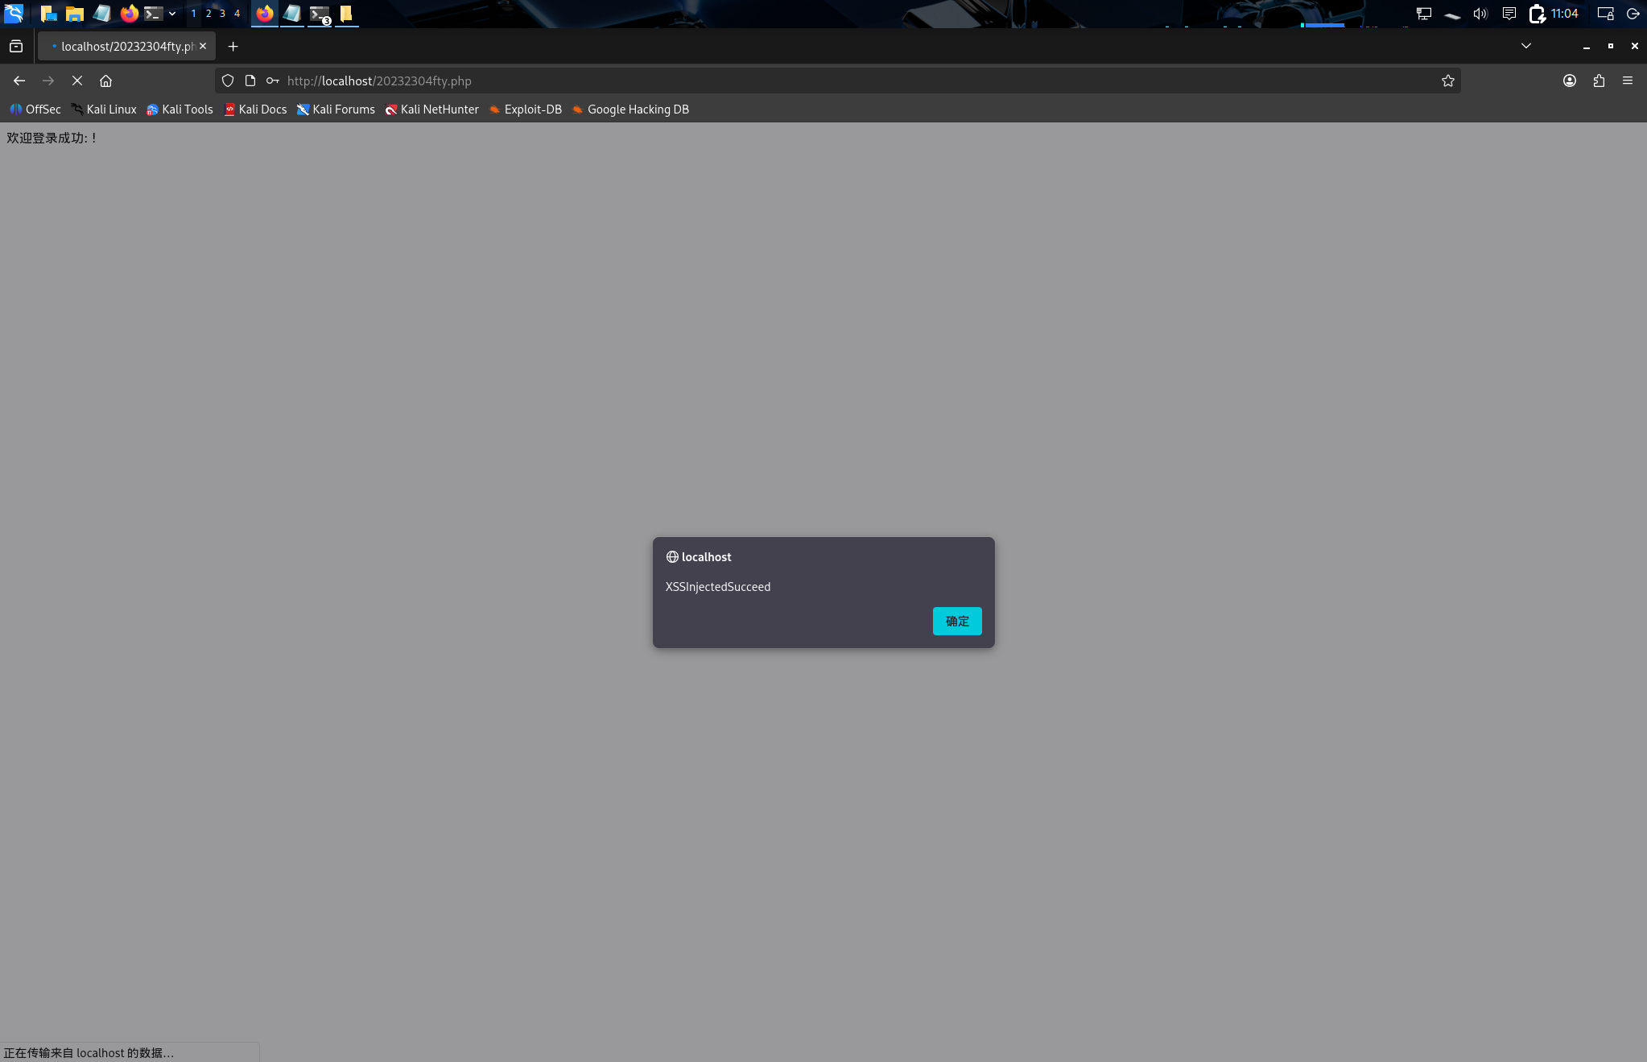The width and height of the screenshot is (1647, 1062).
Task: Click the volume icon in the system tray
Action: 1480,13
